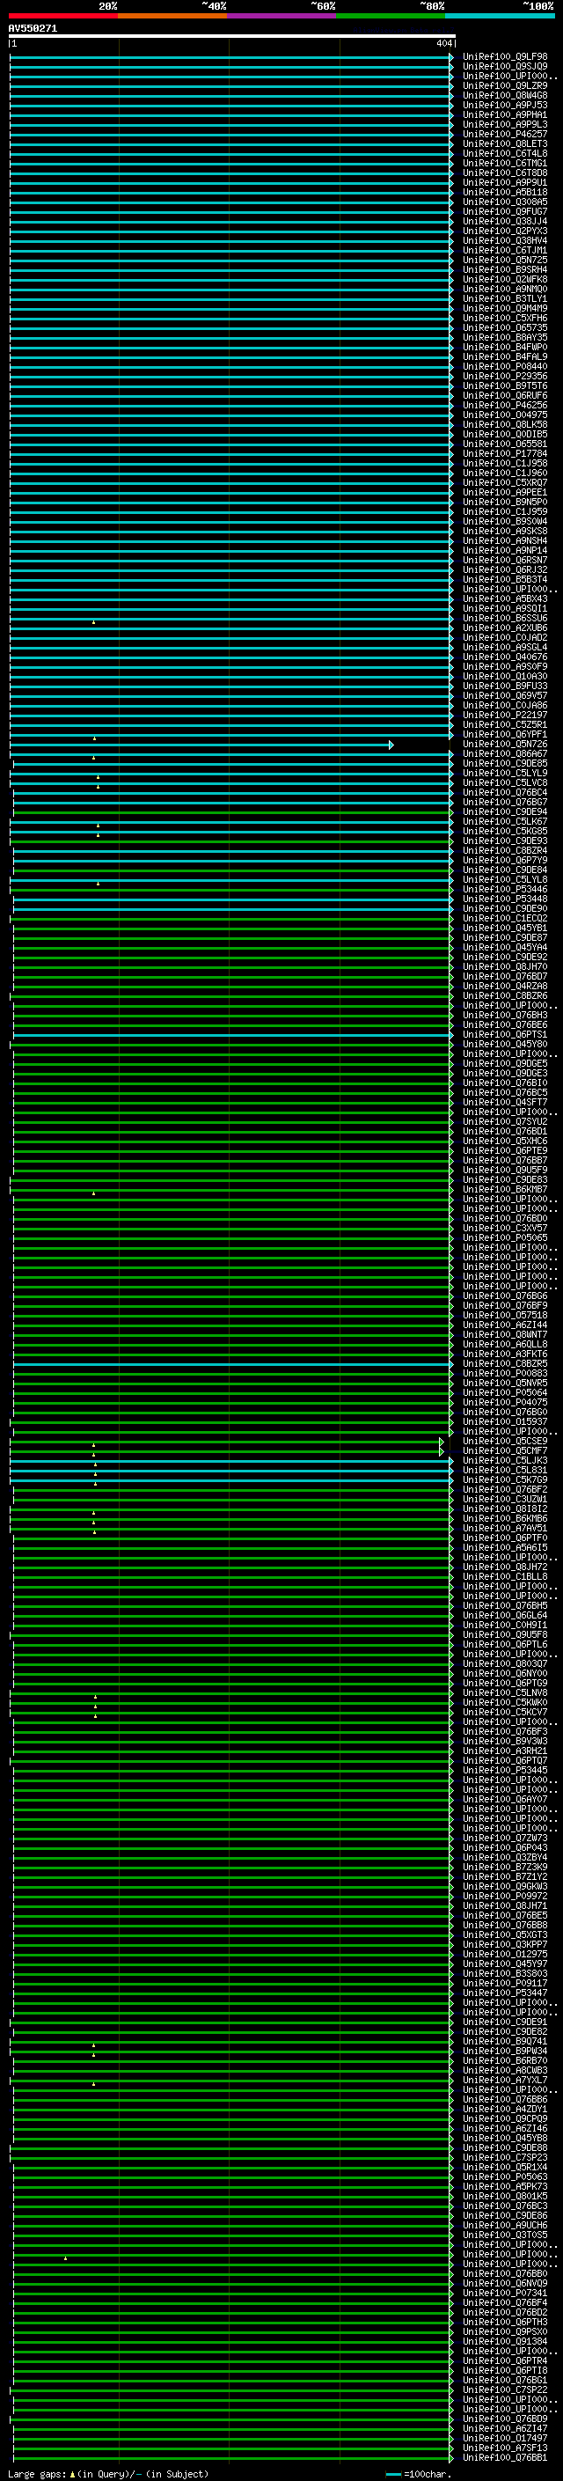Select the UniRef100_Q6YPF1 label
This screenshot has width=563, height=2481.
click(x=505, y=735)
